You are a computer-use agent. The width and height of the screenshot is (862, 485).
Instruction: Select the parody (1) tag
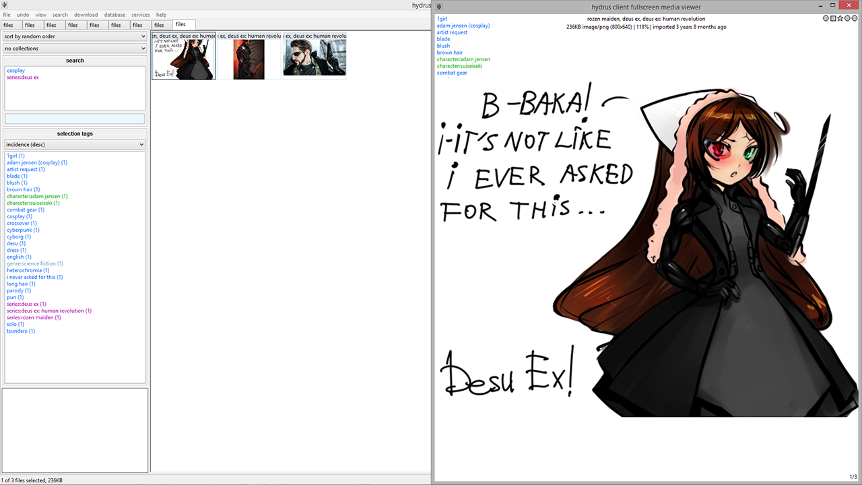click(19, 290)
